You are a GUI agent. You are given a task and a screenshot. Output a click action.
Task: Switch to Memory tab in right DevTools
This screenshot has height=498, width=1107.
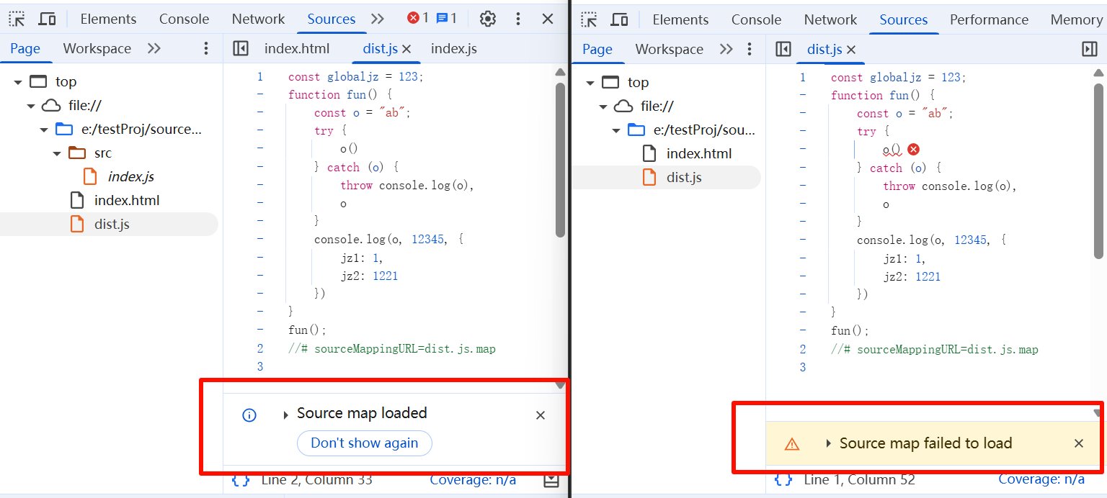[1076, 19]
